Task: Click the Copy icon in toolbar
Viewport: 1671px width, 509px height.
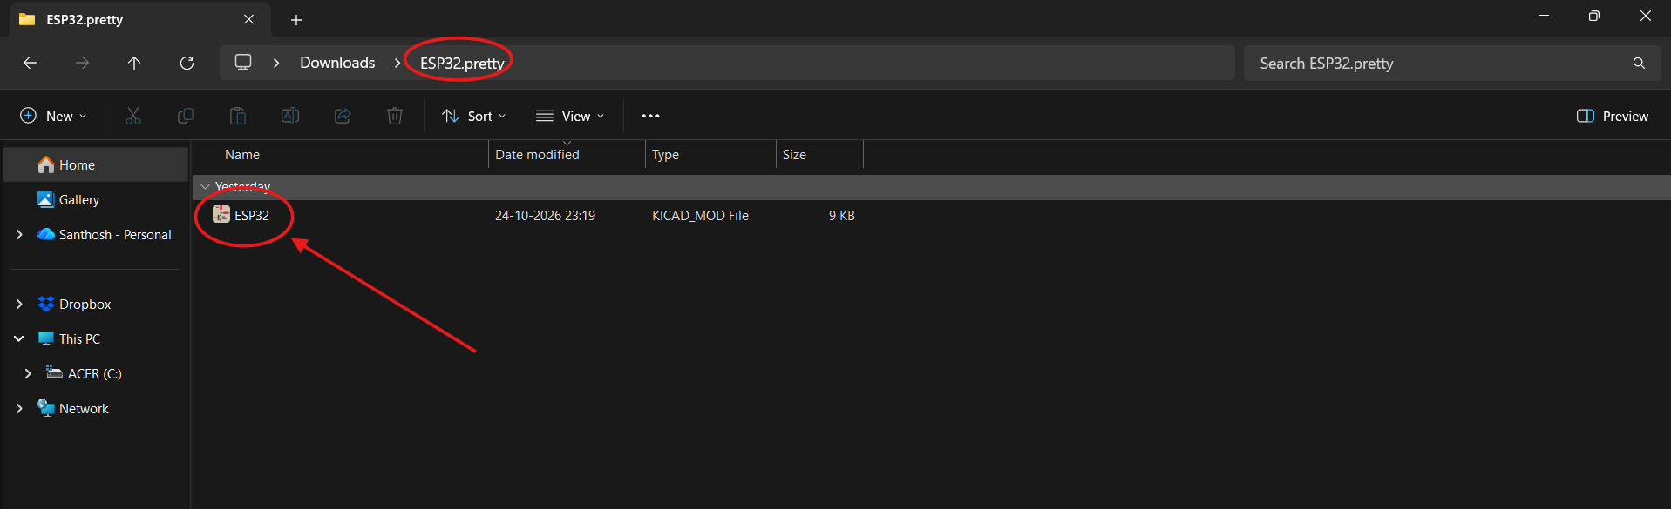Action: pos(186,116)
